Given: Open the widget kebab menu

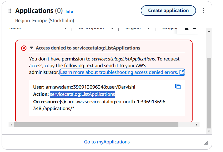Looking at the screenshot, I should point(203,11).
